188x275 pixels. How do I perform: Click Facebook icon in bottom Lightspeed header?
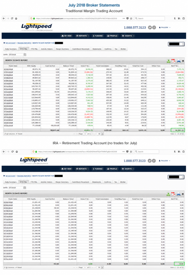pos(154,161)
